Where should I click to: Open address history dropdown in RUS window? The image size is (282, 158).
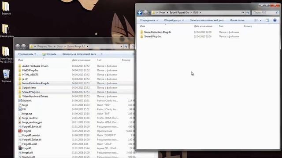243,13
